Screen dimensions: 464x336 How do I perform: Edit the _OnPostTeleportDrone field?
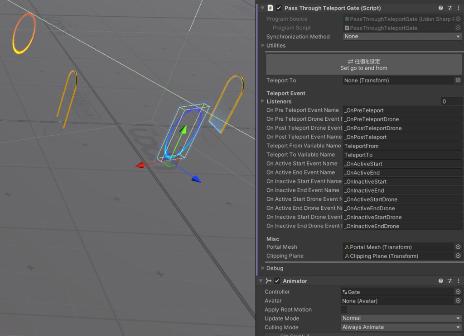click(402, 128)
